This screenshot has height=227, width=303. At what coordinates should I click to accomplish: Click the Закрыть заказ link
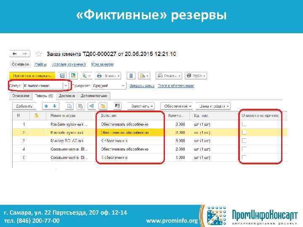(x=142, y=86)
